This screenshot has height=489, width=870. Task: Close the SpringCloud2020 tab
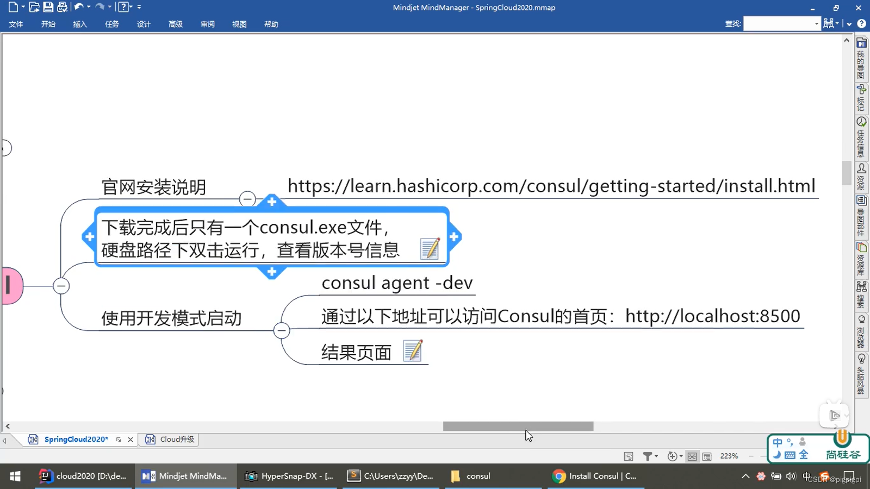(130, 440)
